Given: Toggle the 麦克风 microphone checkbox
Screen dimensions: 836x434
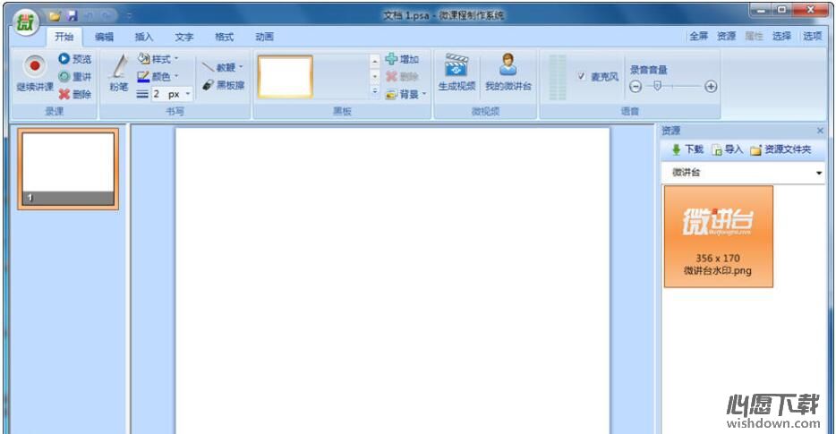Looking at the screenshot, I should point(581,76).
